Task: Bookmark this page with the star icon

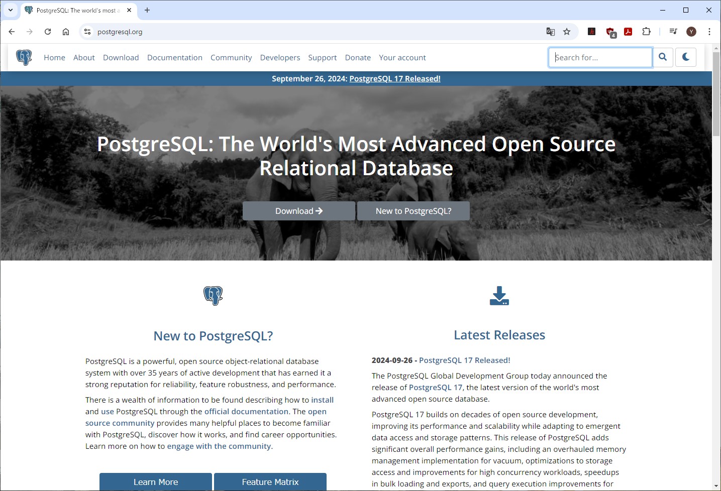Action: [567, 32]
